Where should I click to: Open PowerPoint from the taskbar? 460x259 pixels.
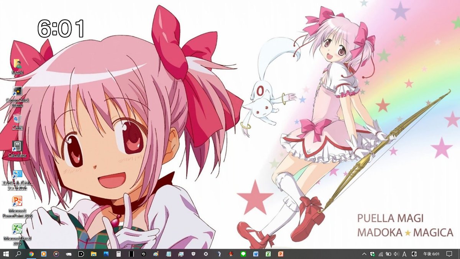(x=281, y=254)
